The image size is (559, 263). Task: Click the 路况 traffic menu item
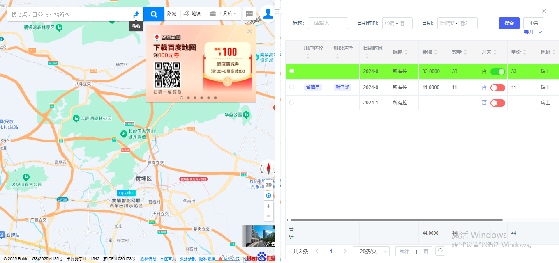(x=171, y=14)
